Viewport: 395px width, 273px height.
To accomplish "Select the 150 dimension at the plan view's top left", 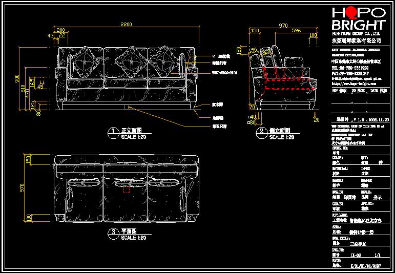I will pos(29,159).
